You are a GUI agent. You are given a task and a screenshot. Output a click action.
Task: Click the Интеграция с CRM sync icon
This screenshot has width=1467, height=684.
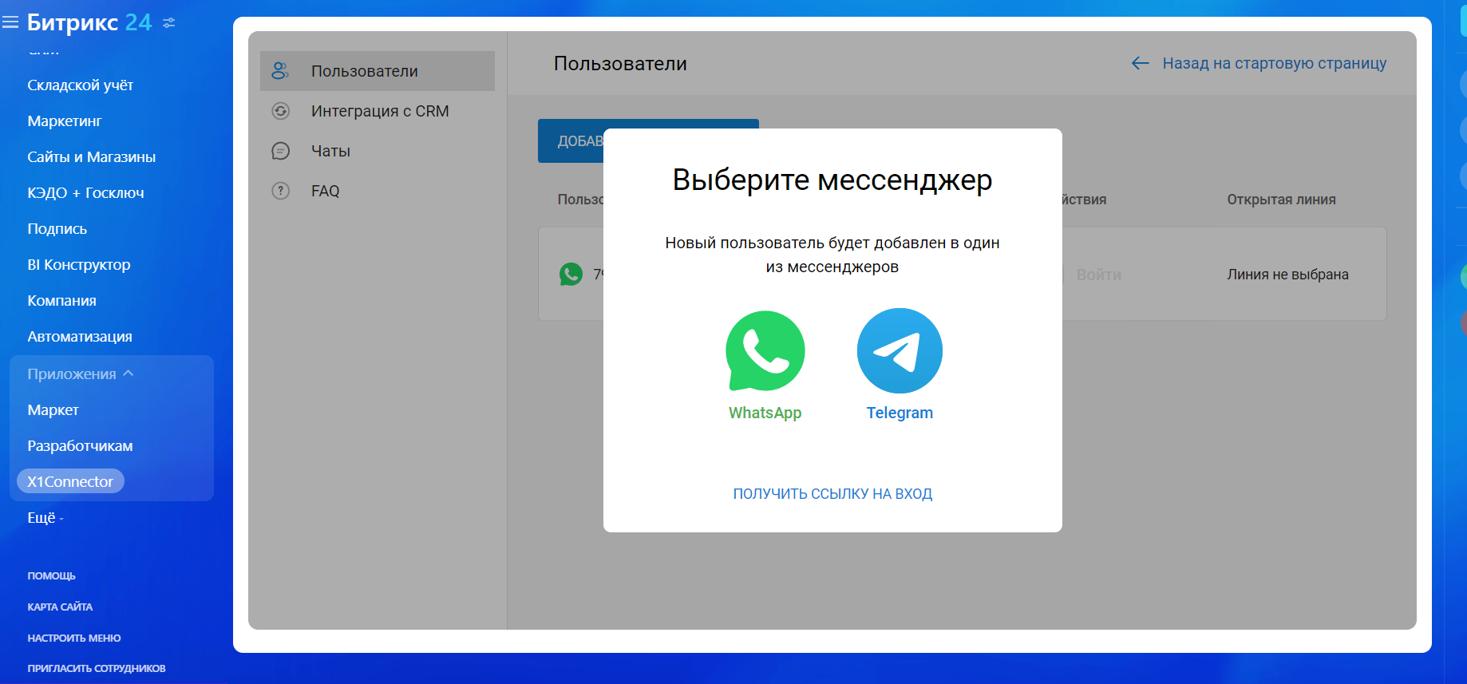click(280, 111)
